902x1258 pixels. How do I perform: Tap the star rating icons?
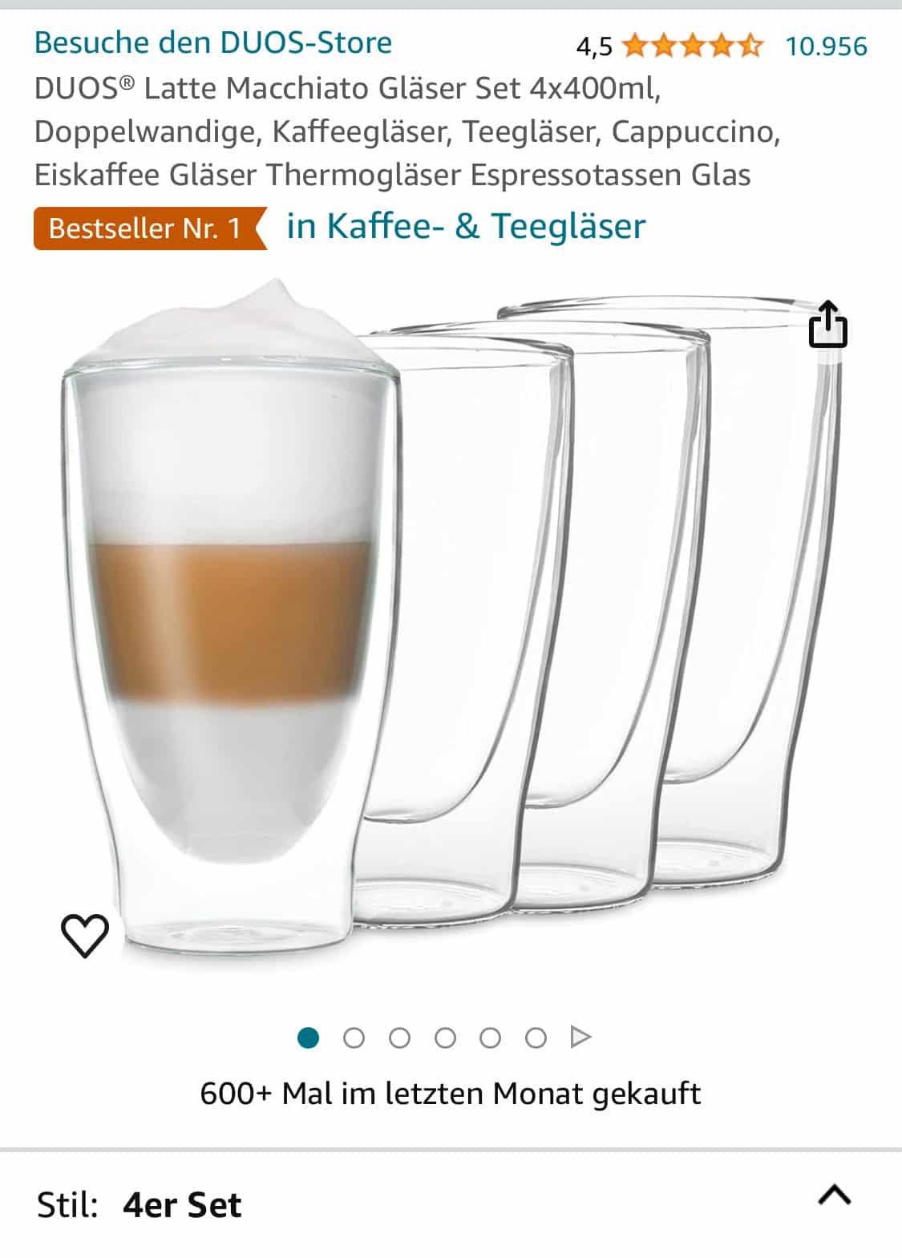click(693, 46)
